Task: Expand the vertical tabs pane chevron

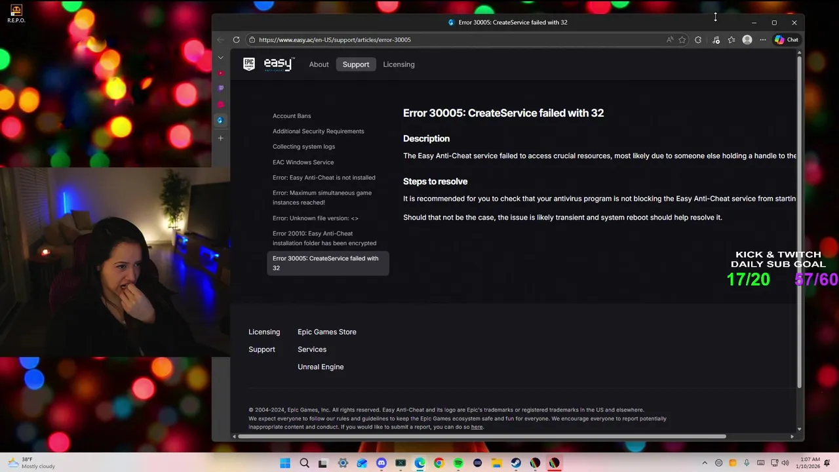Action: (x=220, y=58)
